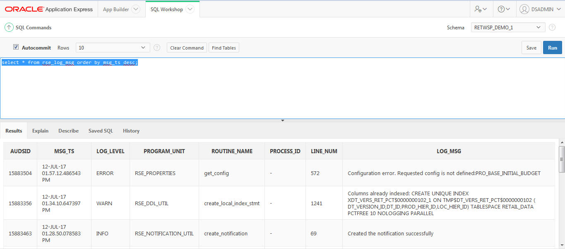Viewport: 565px width, 249px height.
Task: Click the help icon beside Rows dropdown
Action: pyautogui.click(x=157, y=47)
